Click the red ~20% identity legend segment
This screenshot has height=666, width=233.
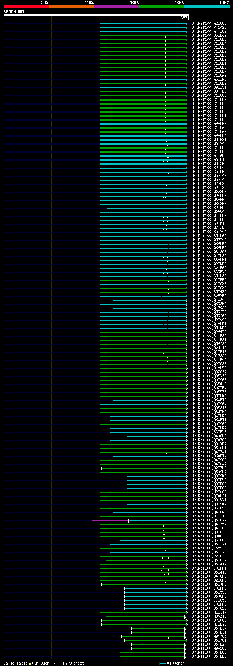26,6
